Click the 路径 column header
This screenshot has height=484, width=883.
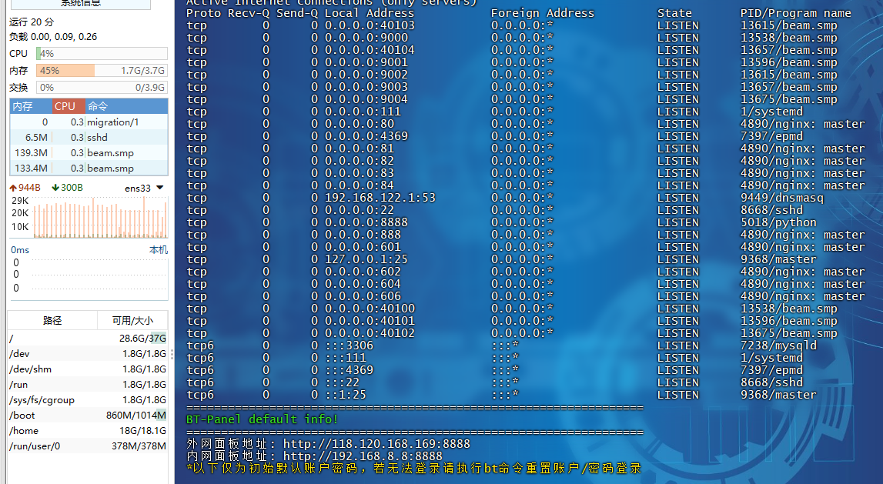(x=52, y=320)
